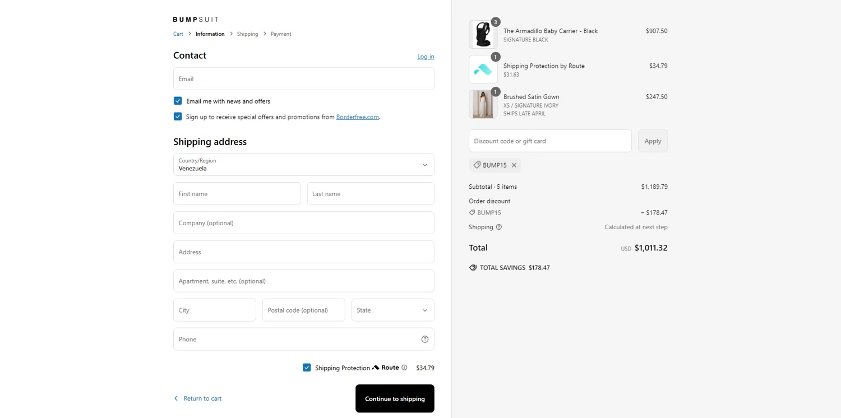Click the back arrow beside Return to cart
Image resolution: width=841 pixels, height=418 pixels.
click(x=176, y=398)
